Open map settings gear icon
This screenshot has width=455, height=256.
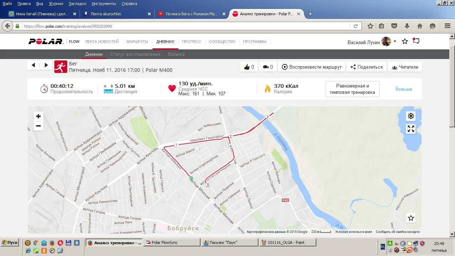[411, 116]
